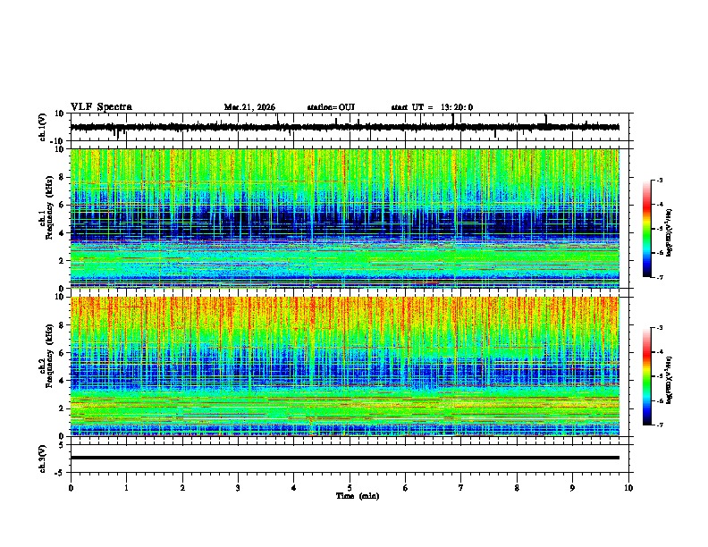
Task: Click the "station=OUI" label
Action: (x=331, y=107)
